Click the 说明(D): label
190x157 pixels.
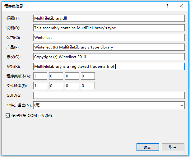(x=13, y=28)
